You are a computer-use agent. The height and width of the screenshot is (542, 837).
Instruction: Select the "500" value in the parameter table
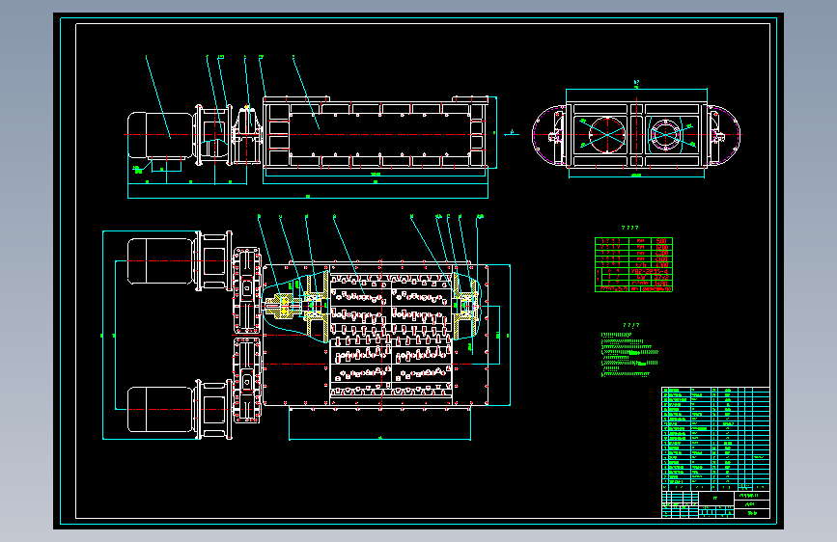pos(661,241)
